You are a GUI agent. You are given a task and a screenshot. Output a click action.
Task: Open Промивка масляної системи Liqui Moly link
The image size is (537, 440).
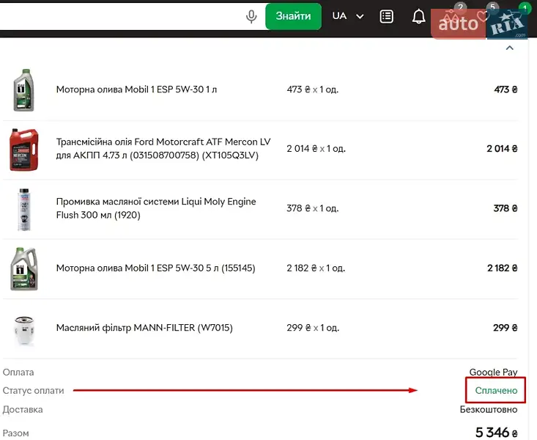coord(156,208)
